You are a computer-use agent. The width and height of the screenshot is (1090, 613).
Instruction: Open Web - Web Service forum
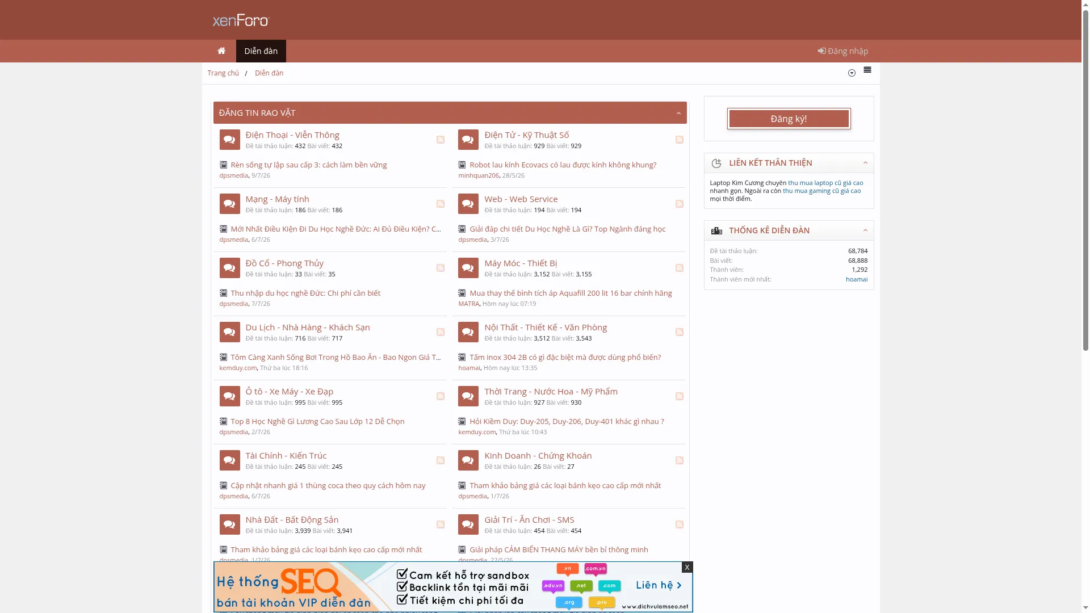(521, 199)
